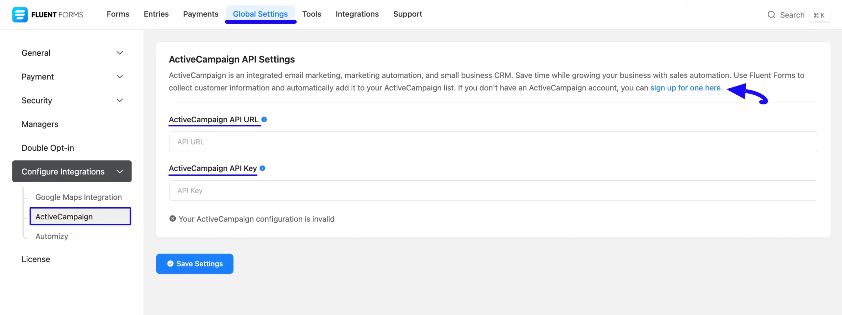Expand the Payment section chevron
Viewport: 842px width, 315px height.
point(120,77)
